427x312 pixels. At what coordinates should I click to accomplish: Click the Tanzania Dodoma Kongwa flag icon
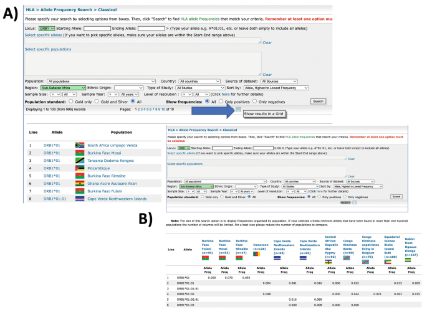point(80,161)
